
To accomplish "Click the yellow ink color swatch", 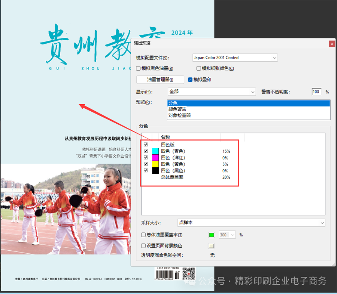I will pyautogui.click(x=156, y=164).
